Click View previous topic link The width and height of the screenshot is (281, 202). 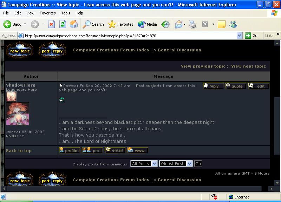click(x=203, y=66)
